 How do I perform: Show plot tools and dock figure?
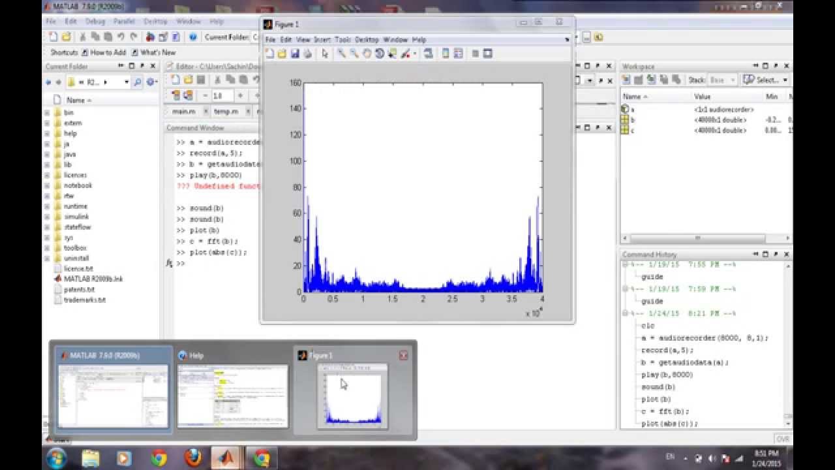pyautogui.click(x=488, y=54)
